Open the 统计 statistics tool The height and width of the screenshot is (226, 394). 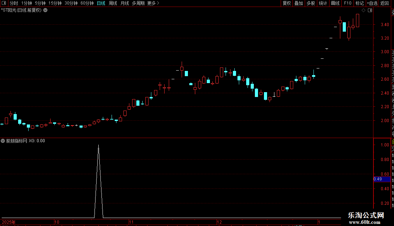[x=323, y=3]
